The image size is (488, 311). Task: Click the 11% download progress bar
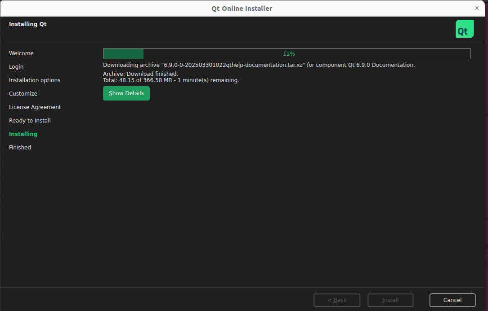(x=287, y=54)
